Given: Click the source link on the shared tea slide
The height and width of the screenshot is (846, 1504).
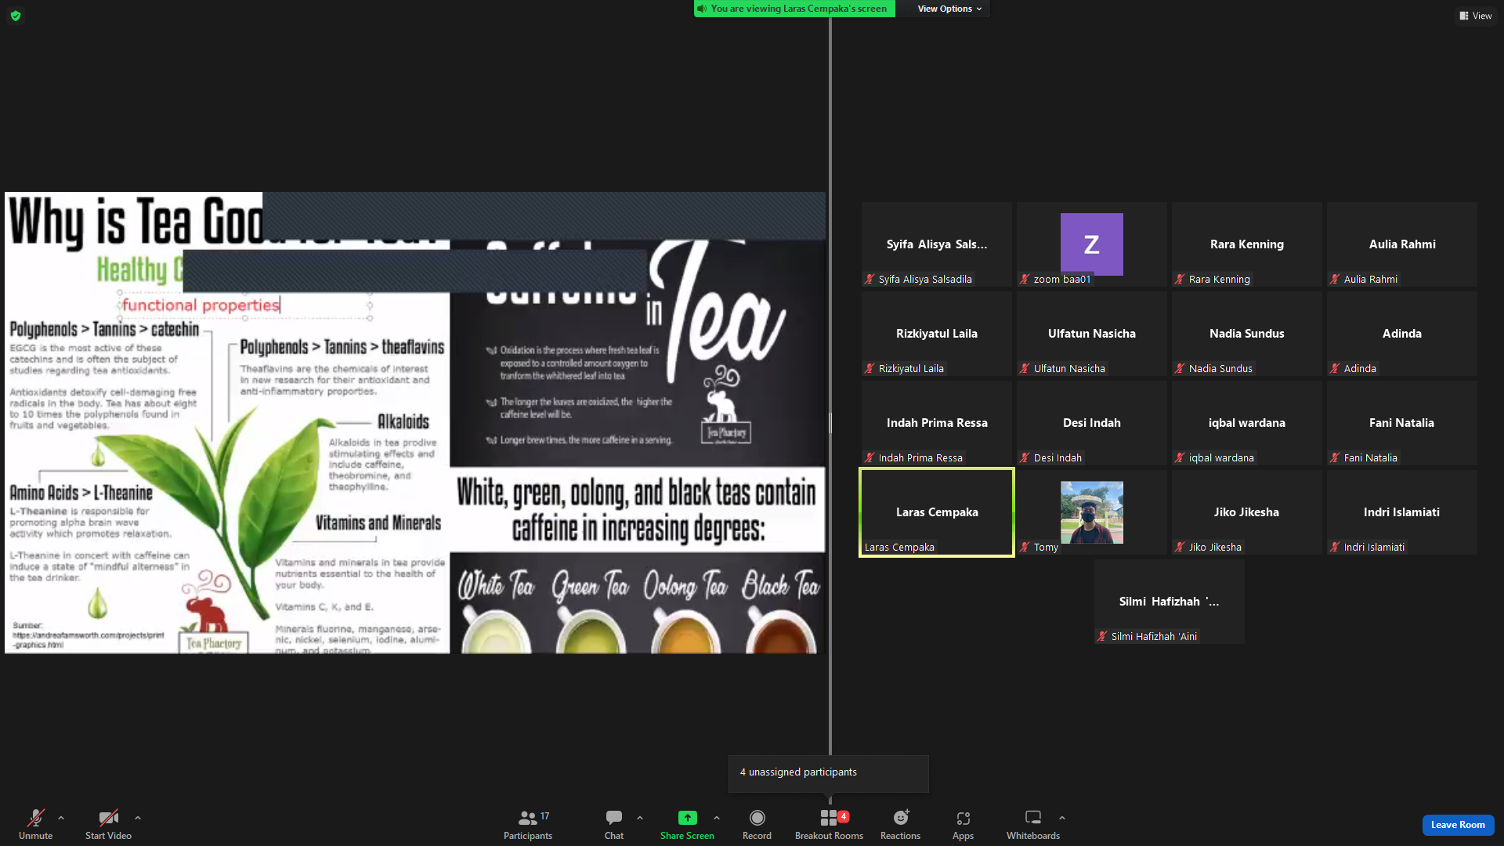Looking at the screenshot, I should [x=89, y=640].
